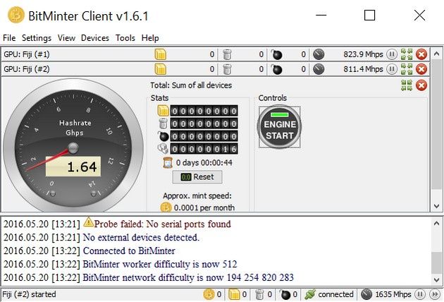The width and height of the screenshot is (444, 302).
Task: Click work units icon in Stats panel
Action: coord(163,149)
